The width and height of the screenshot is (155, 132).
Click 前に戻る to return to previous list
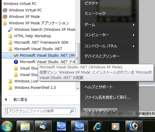click(20, 100)
